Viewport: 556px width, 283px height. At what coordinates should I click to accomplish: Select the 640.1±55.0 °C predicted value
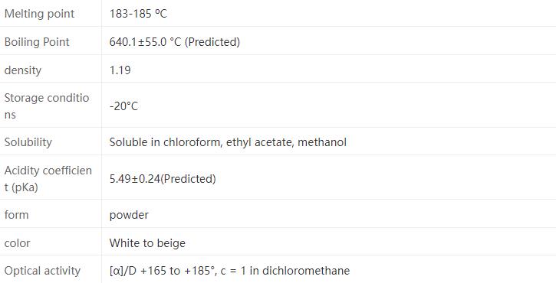[174, 42]
